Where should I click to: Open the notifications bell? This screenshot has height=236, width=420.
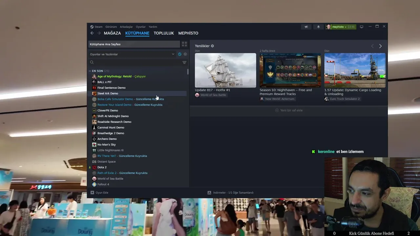(318, 27)
